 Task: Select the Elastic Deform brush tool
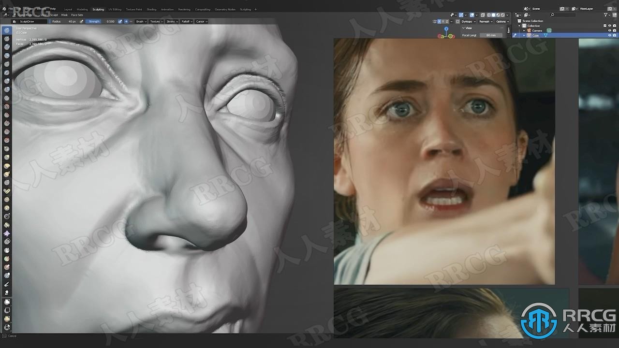pos(7,165)
